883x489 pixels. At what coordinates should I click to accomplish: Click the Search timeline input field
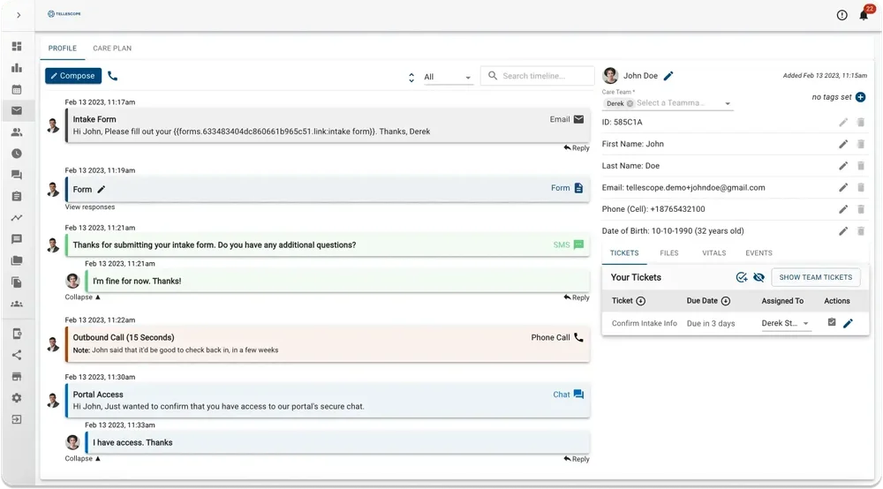click(537, 76)
